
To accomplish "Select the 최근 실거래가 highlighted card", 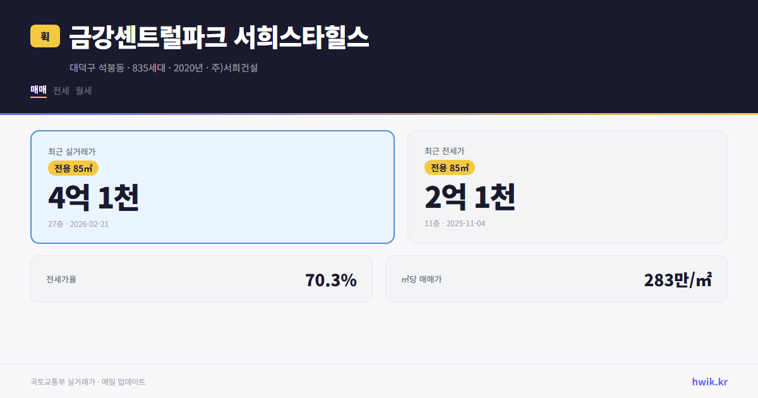I will (x=212, y=186).
